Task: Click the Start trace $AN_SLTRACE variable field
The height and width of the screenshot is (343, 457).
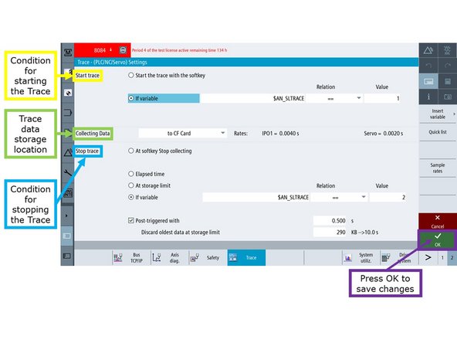Action: pyautogui.click(x=253, y=98)
